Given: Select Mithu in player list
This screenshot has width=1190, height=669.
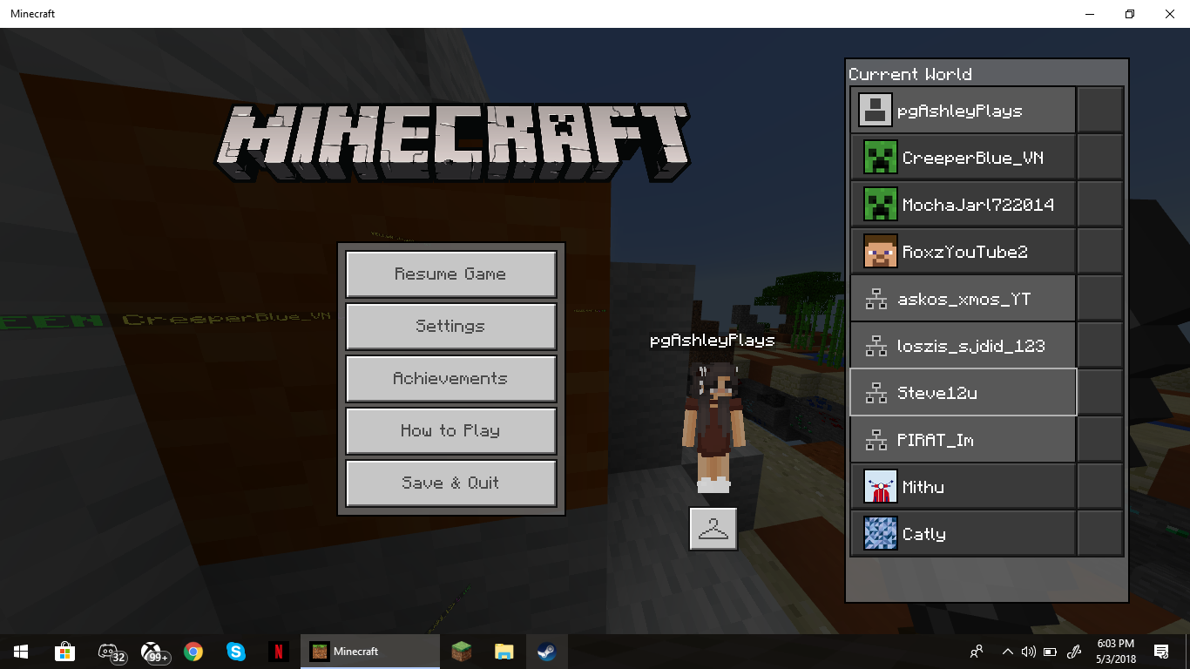Looking at the screenshot, I should 923,487.
